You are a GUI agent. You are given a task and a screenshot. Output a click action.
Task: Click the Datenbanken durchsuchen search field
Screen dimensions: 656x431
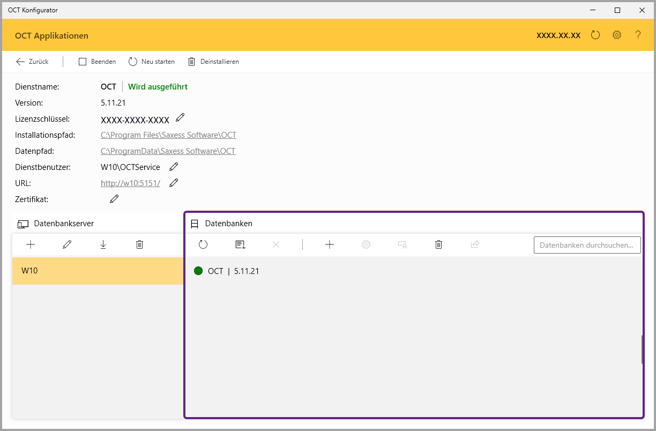click(587, 245)
